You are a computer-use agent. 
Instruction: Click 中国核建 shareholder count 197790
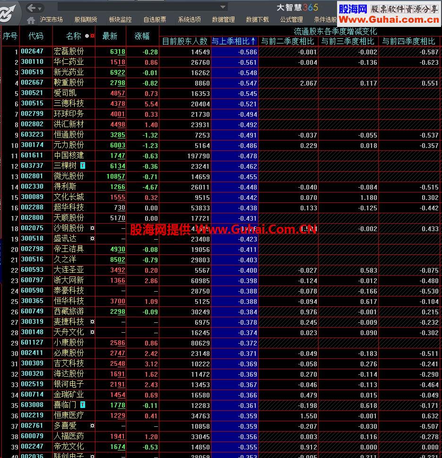[x=199, y=156]
